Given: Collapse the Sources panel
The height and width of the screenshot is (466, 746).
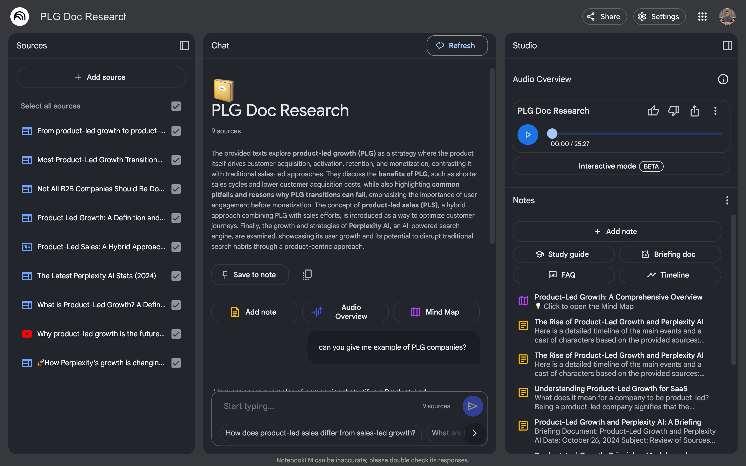Looking at the screenshot, I should 184,46.
